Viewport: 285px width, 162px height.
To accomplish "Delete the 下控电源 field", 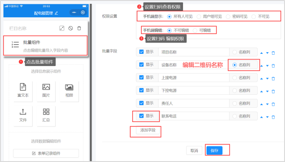I will point(273,91).
